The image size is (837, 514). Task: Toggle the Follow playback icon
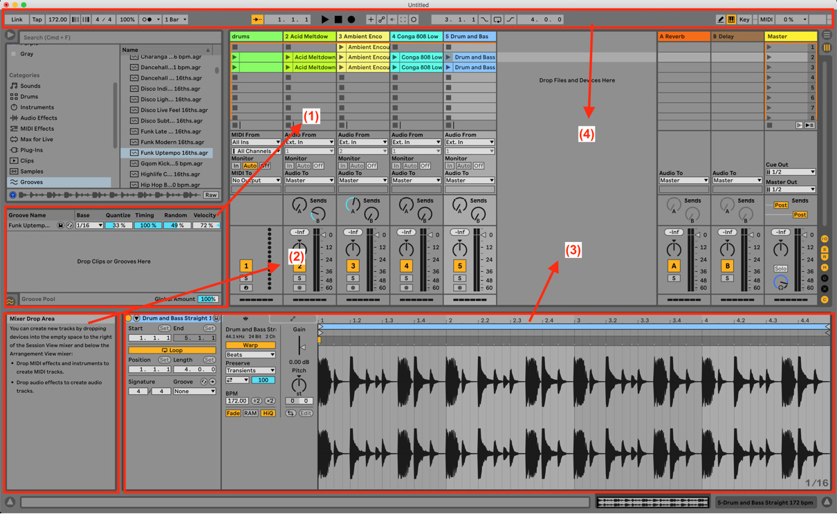(257, 19)
